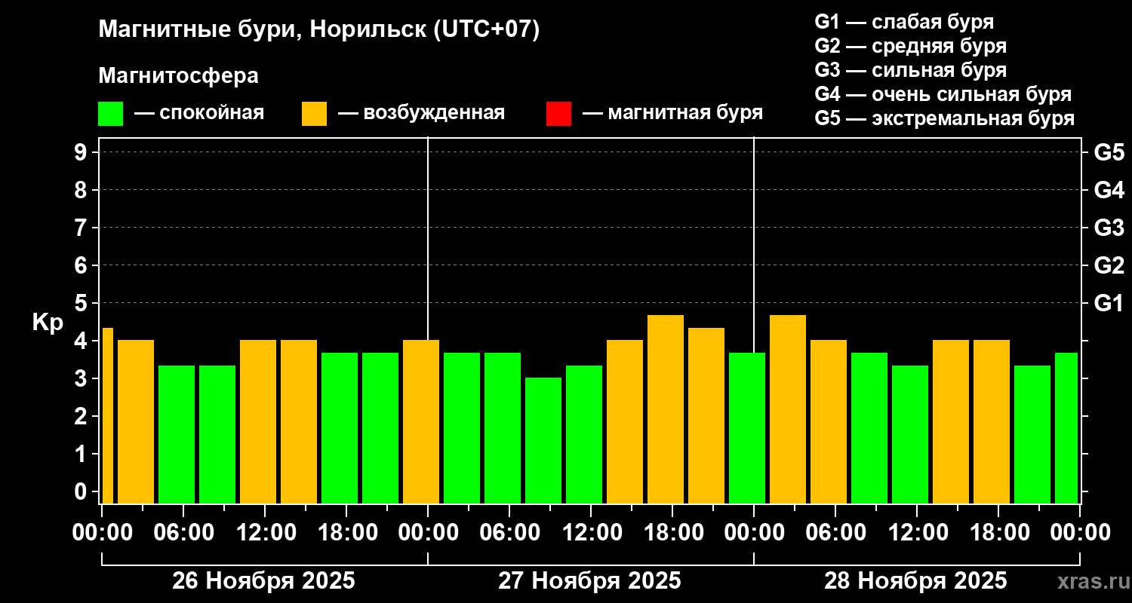The image size is (1132, 603).
Task: Click the 06:00 time label for 26 Ноября
Action: point(183,533)
